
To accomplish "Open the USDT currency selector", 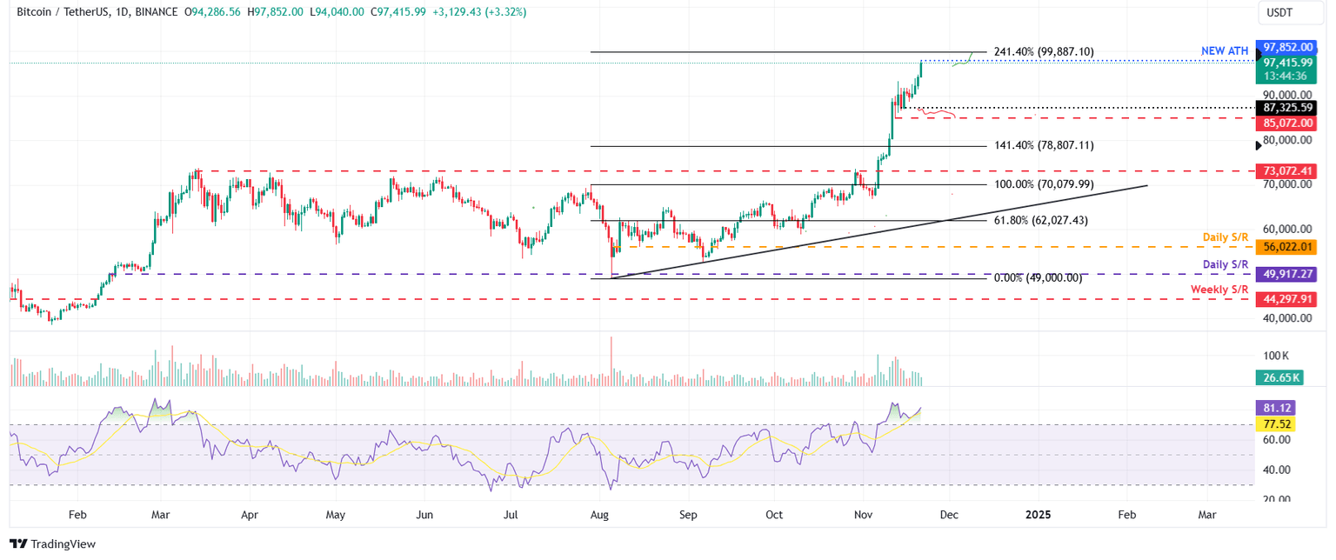I will pos(1290,13).
